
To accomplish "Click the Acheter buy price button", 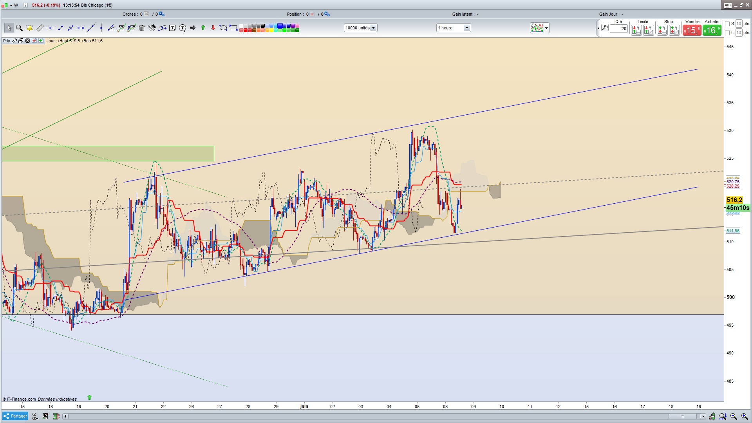I will coord(712,30).
